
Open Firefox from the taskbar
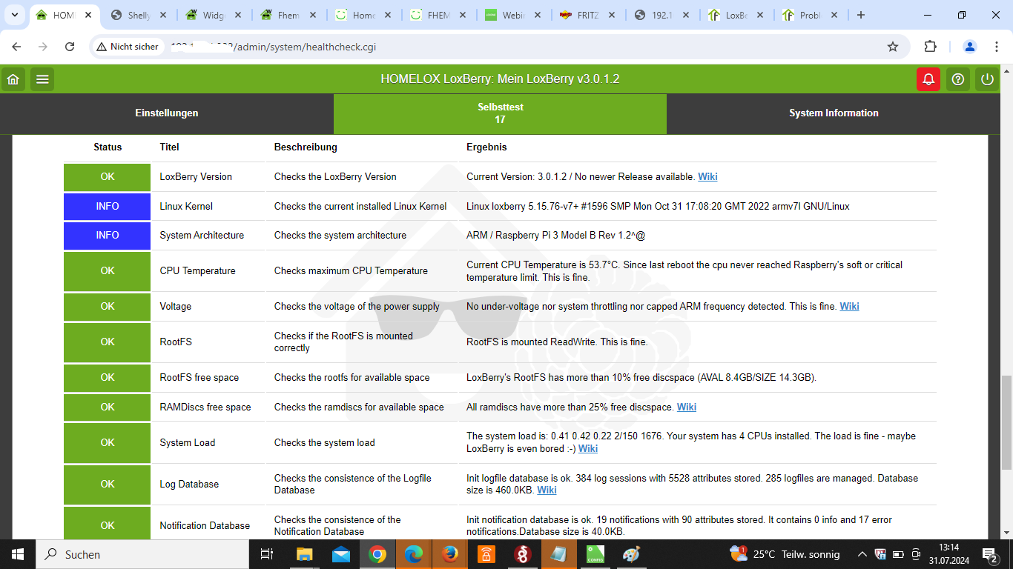coord(449,554)
